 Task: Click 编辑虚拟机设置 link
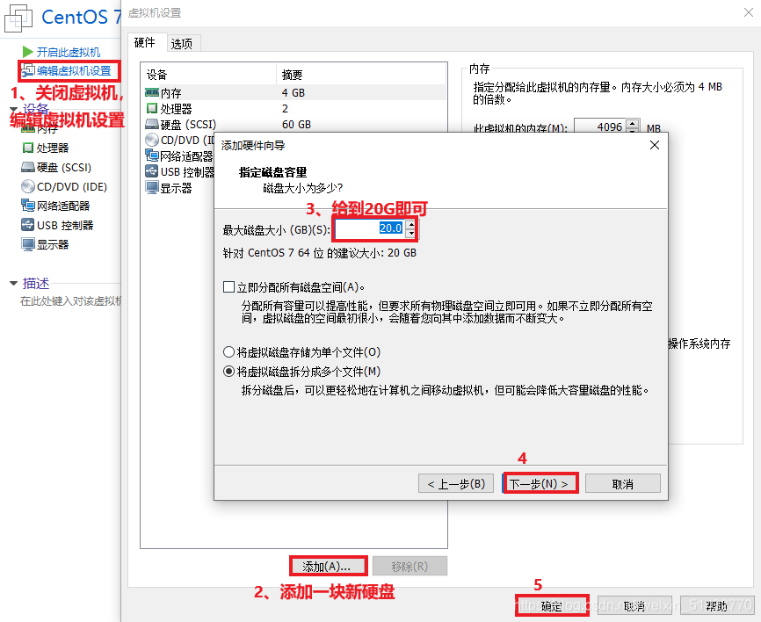click(75, 71)
